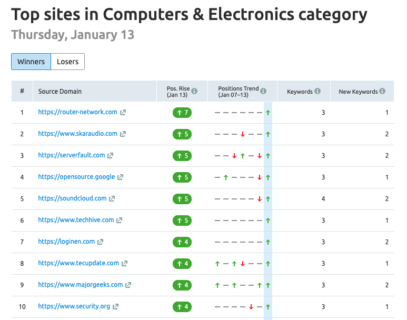
Task: Open the soundcloud.com link
Action: [72, 198]
